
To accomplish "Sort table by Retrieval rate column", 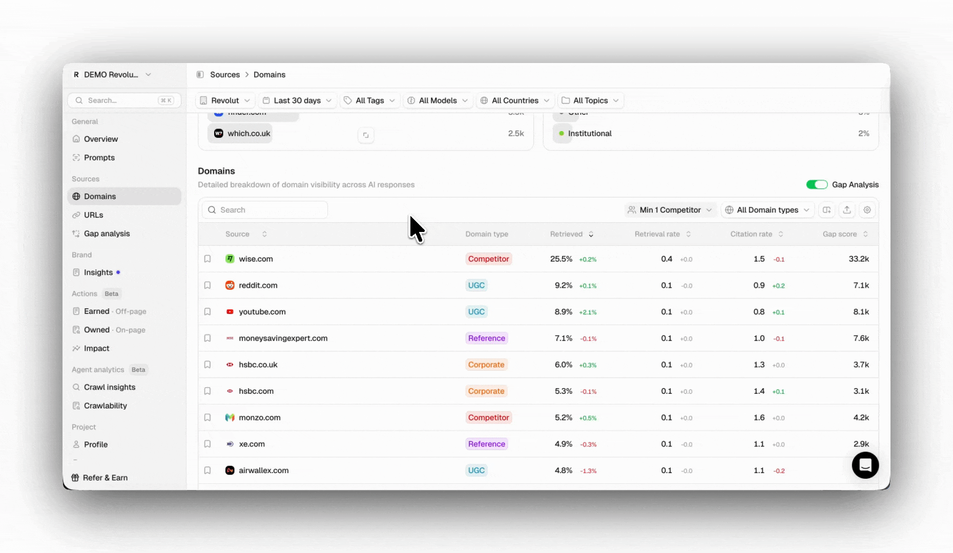I will pos(663,234).
